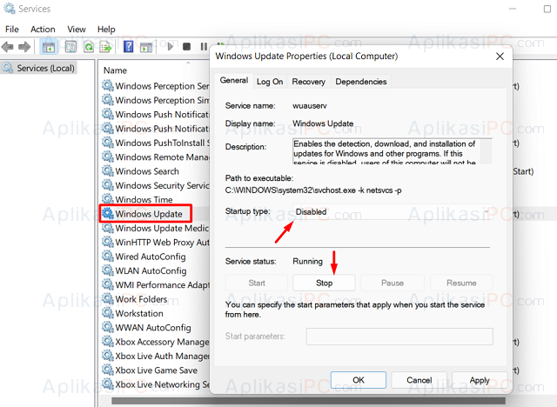Click the Back arrow in the Services toolbar

point(8,46)
